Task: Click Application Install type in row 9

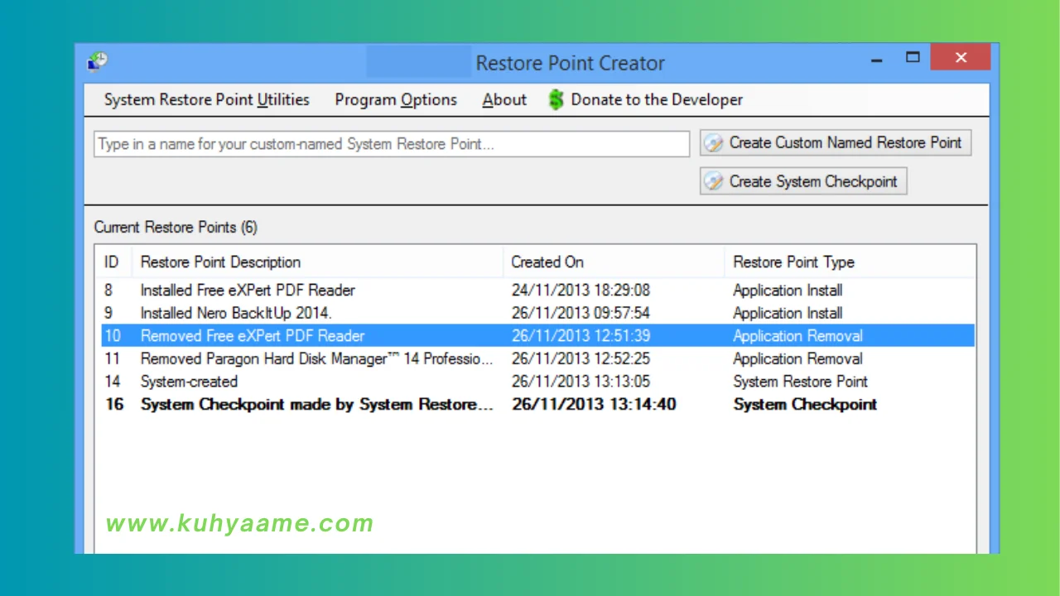Action: [x=788, y=313]
